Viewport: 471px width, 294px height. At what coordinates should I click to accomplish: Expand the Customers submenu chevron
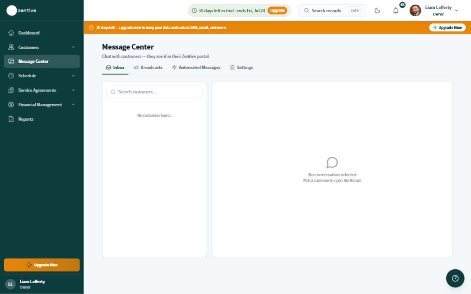(73, 47)
